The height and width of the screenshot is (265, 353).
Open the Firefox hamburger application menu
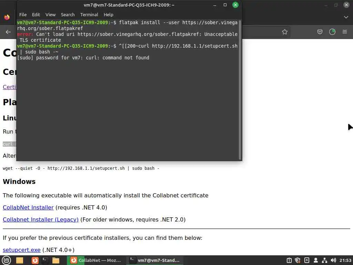345,32
